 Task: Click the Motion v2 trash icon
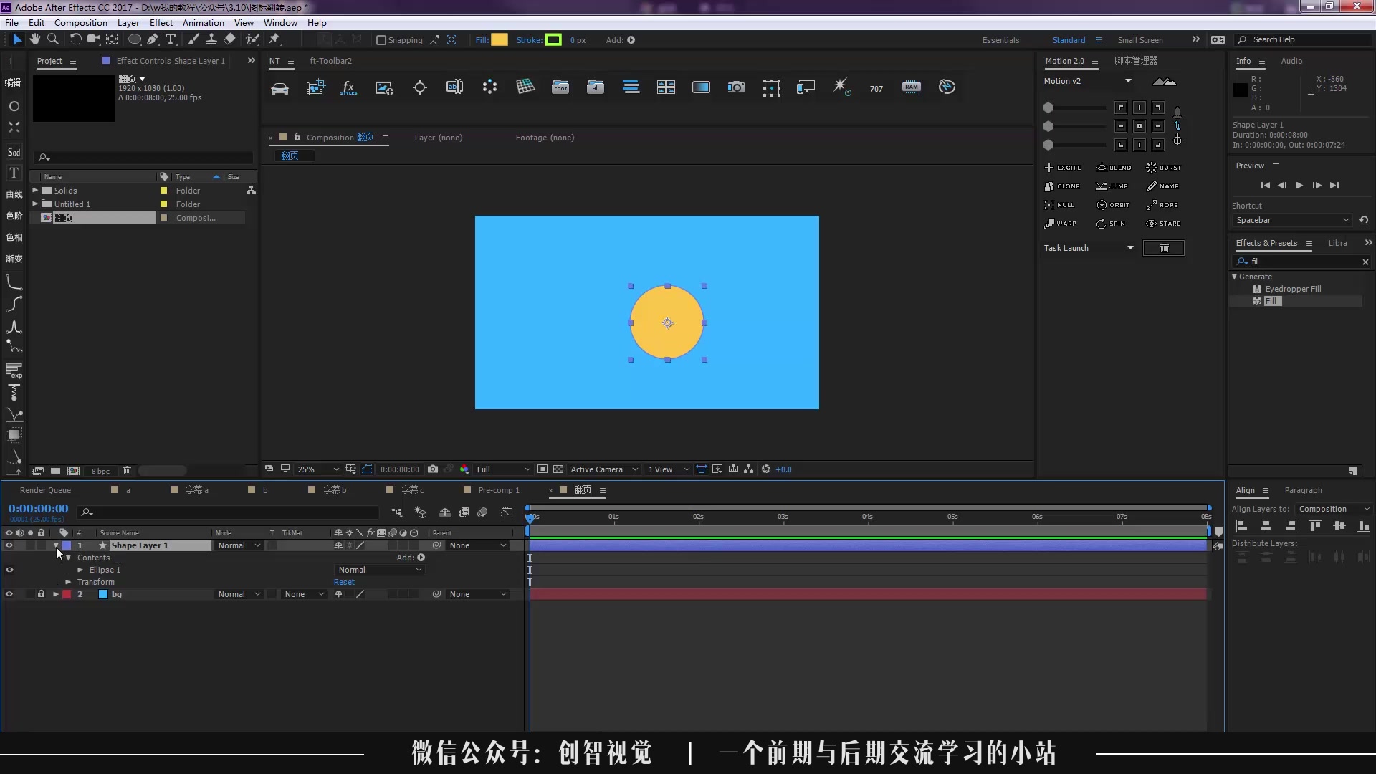coord(1164,248)
